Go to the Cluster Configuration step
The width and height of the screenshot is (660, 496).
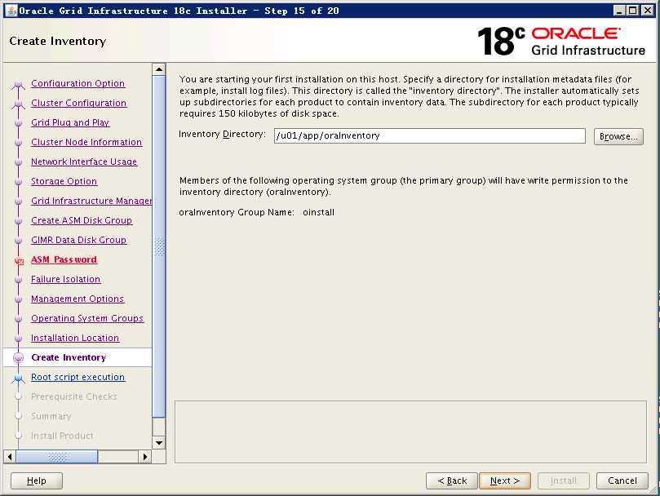[x=78, y=103]
